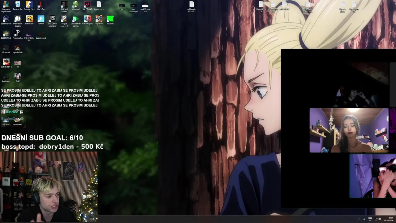Launch the kicktalk desktop shortcut
The width and height of the screenshot is (396, 223).
click(x=110, y=20)
